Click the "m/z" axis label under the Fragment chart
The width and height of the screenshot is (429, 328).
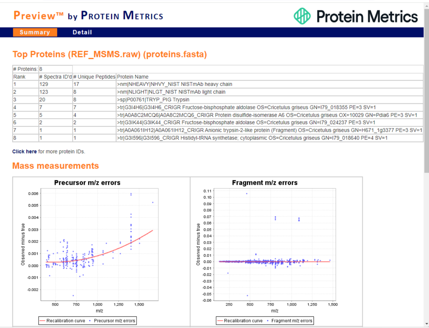tap(274, 311)
